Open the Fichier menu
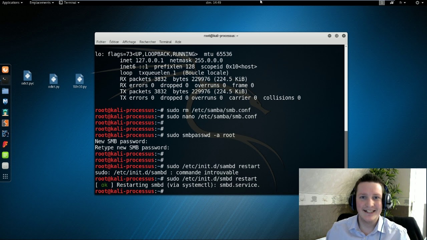This screenshot has width=427, height=240. click(101, 42)
